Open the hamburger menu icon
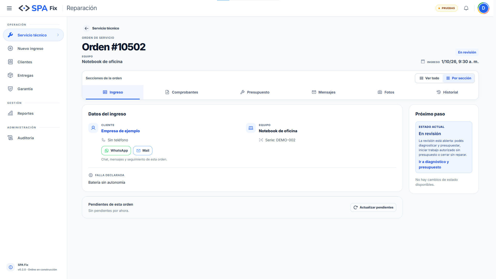This screenshot has height=279, width=496. point(9,8)
